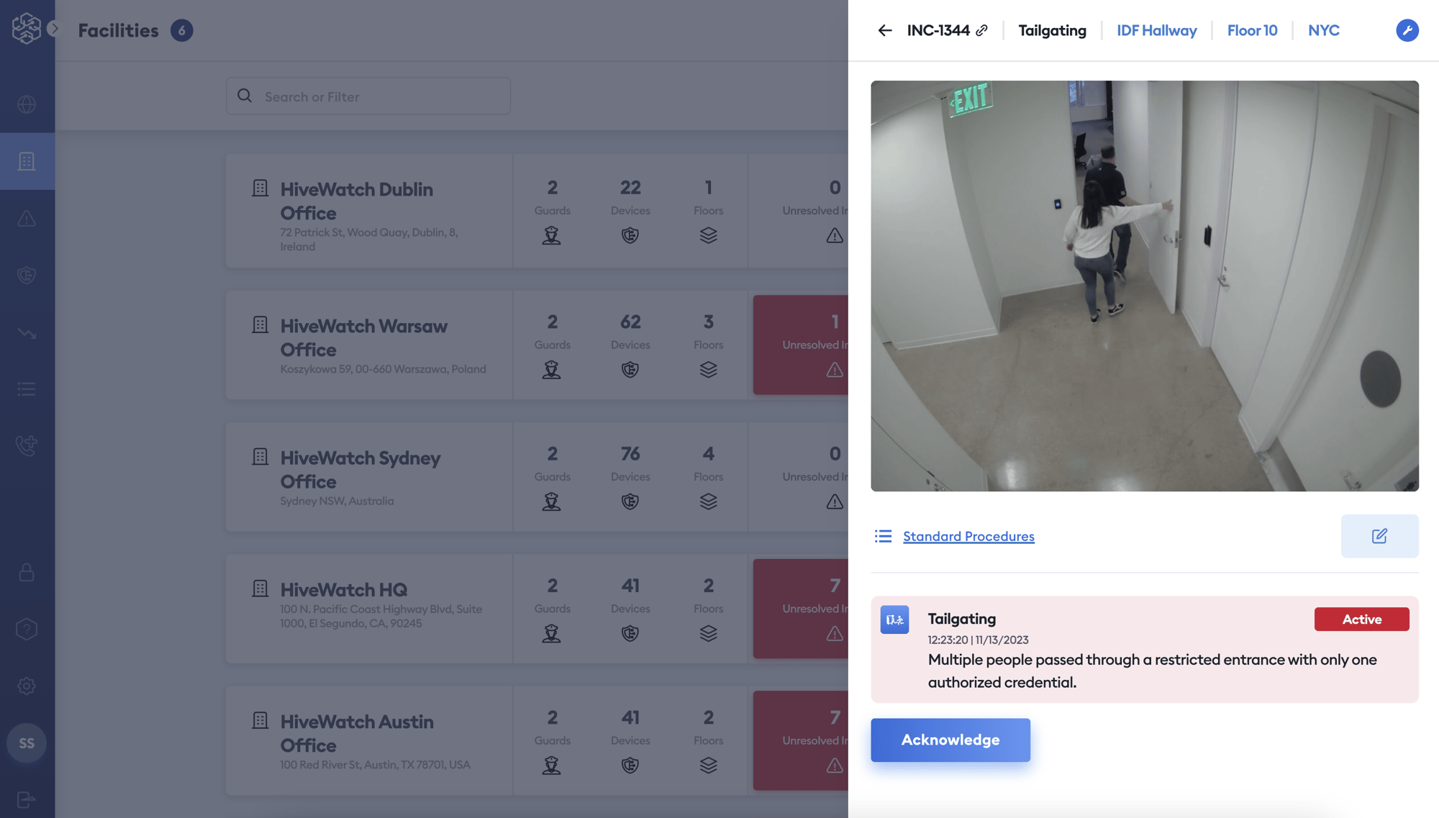Viewport: 1439px width, 818px height.
Task: Click the Tailgating camera snapshot
Action: (1144, 286)
